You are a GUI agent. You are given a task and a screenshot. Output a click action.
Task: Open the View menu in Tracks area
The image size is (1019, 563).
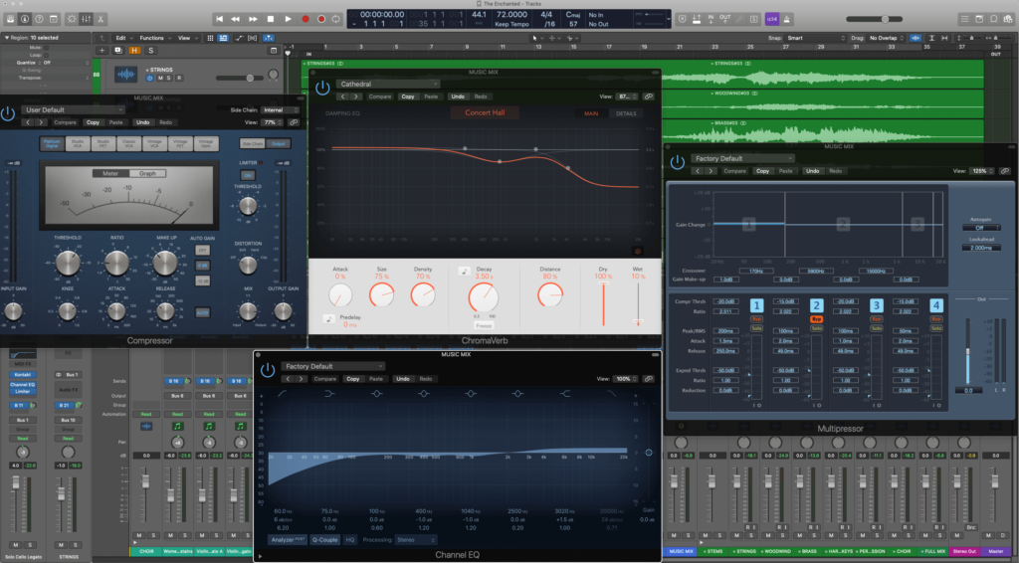(187, 38)
